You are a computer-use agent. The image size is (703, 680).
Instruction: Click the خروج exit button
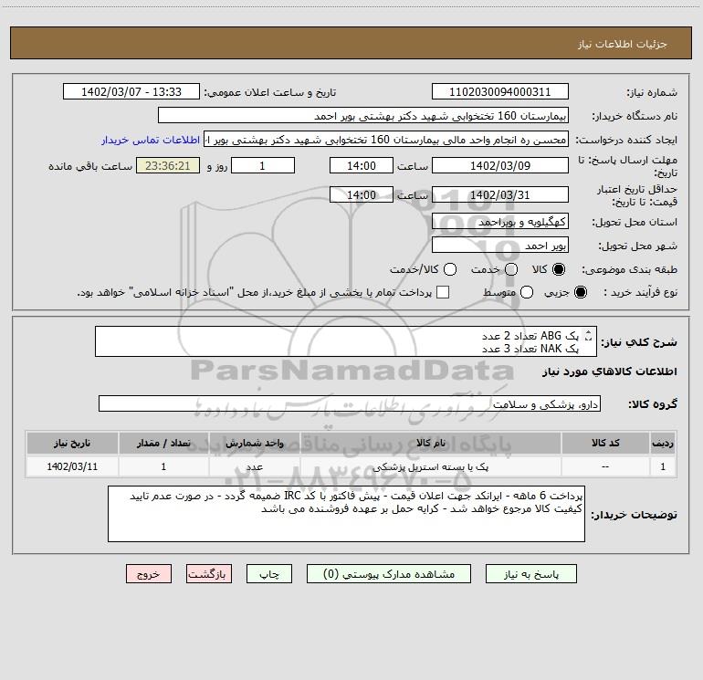(149, 574)
